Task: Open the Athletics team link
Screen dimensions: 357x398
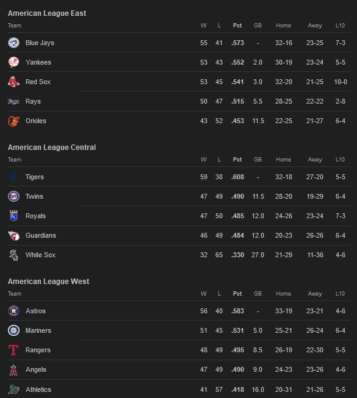Action: click(38, 389)
